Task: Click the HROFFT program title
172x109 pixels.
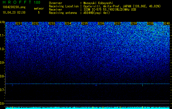Action: (x=17, y=2)
